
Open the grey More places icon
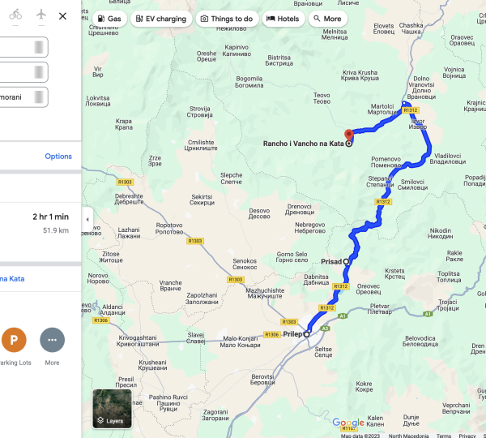click(x=53, y=340)
